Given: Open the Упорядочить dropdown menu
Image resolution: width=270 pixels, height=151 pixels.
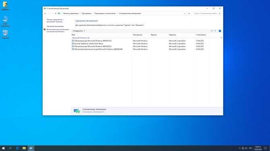Looking at the screenshot, I should 79,31.
